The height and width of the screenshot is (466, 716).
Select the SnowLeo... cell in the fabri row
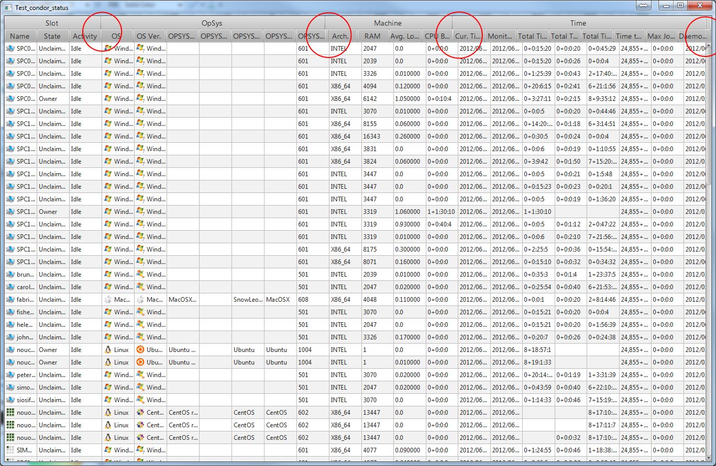pyautogui.click(x=247, y=300)
